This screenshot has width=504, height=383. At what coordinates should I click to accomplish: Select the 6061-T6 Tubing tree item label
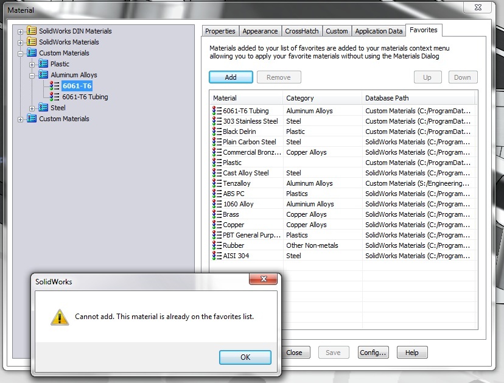click(x=85, y=97)
